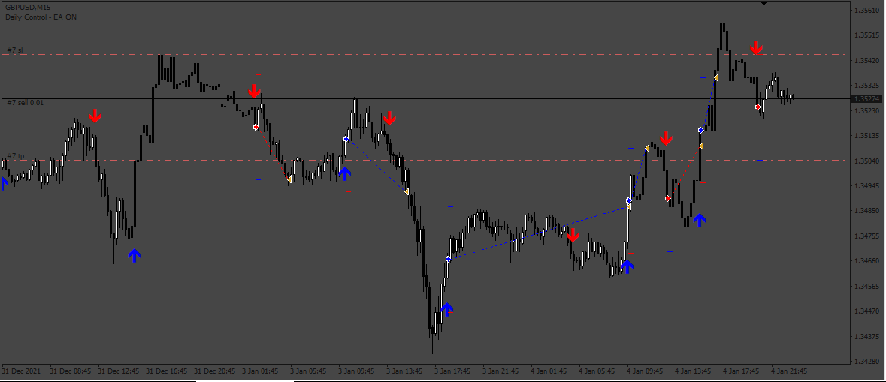886x382 pixels.
Task: Click the GBPUSD,M15 chart title
Action: point(29,8)
